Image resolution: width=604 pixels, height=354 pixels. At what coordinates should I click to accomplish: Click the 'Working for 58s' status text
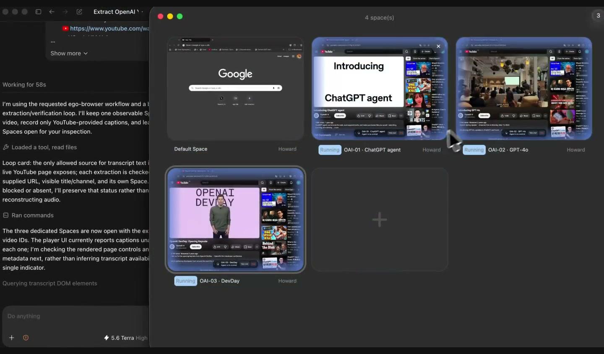[24, 85]
